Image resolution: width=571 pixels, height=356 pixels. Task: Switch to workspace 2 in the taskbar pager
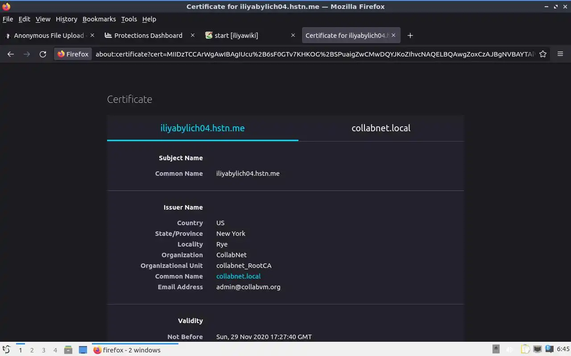pos(32,350)
